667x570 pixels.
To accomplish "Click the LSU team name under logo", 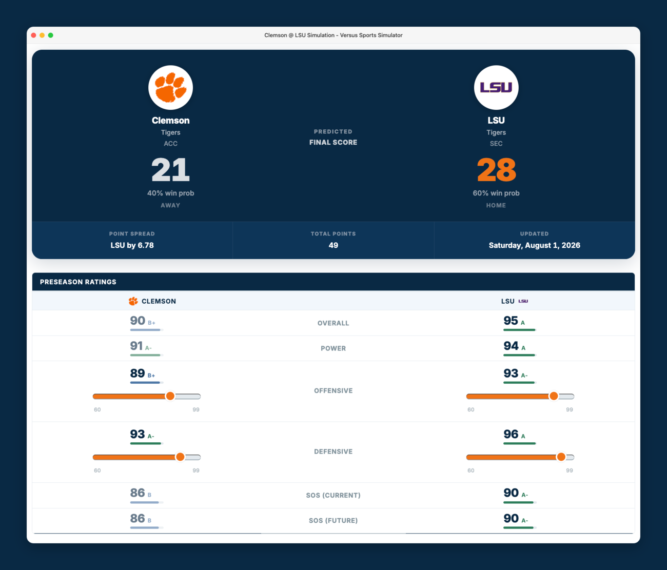I will point(496,121).
